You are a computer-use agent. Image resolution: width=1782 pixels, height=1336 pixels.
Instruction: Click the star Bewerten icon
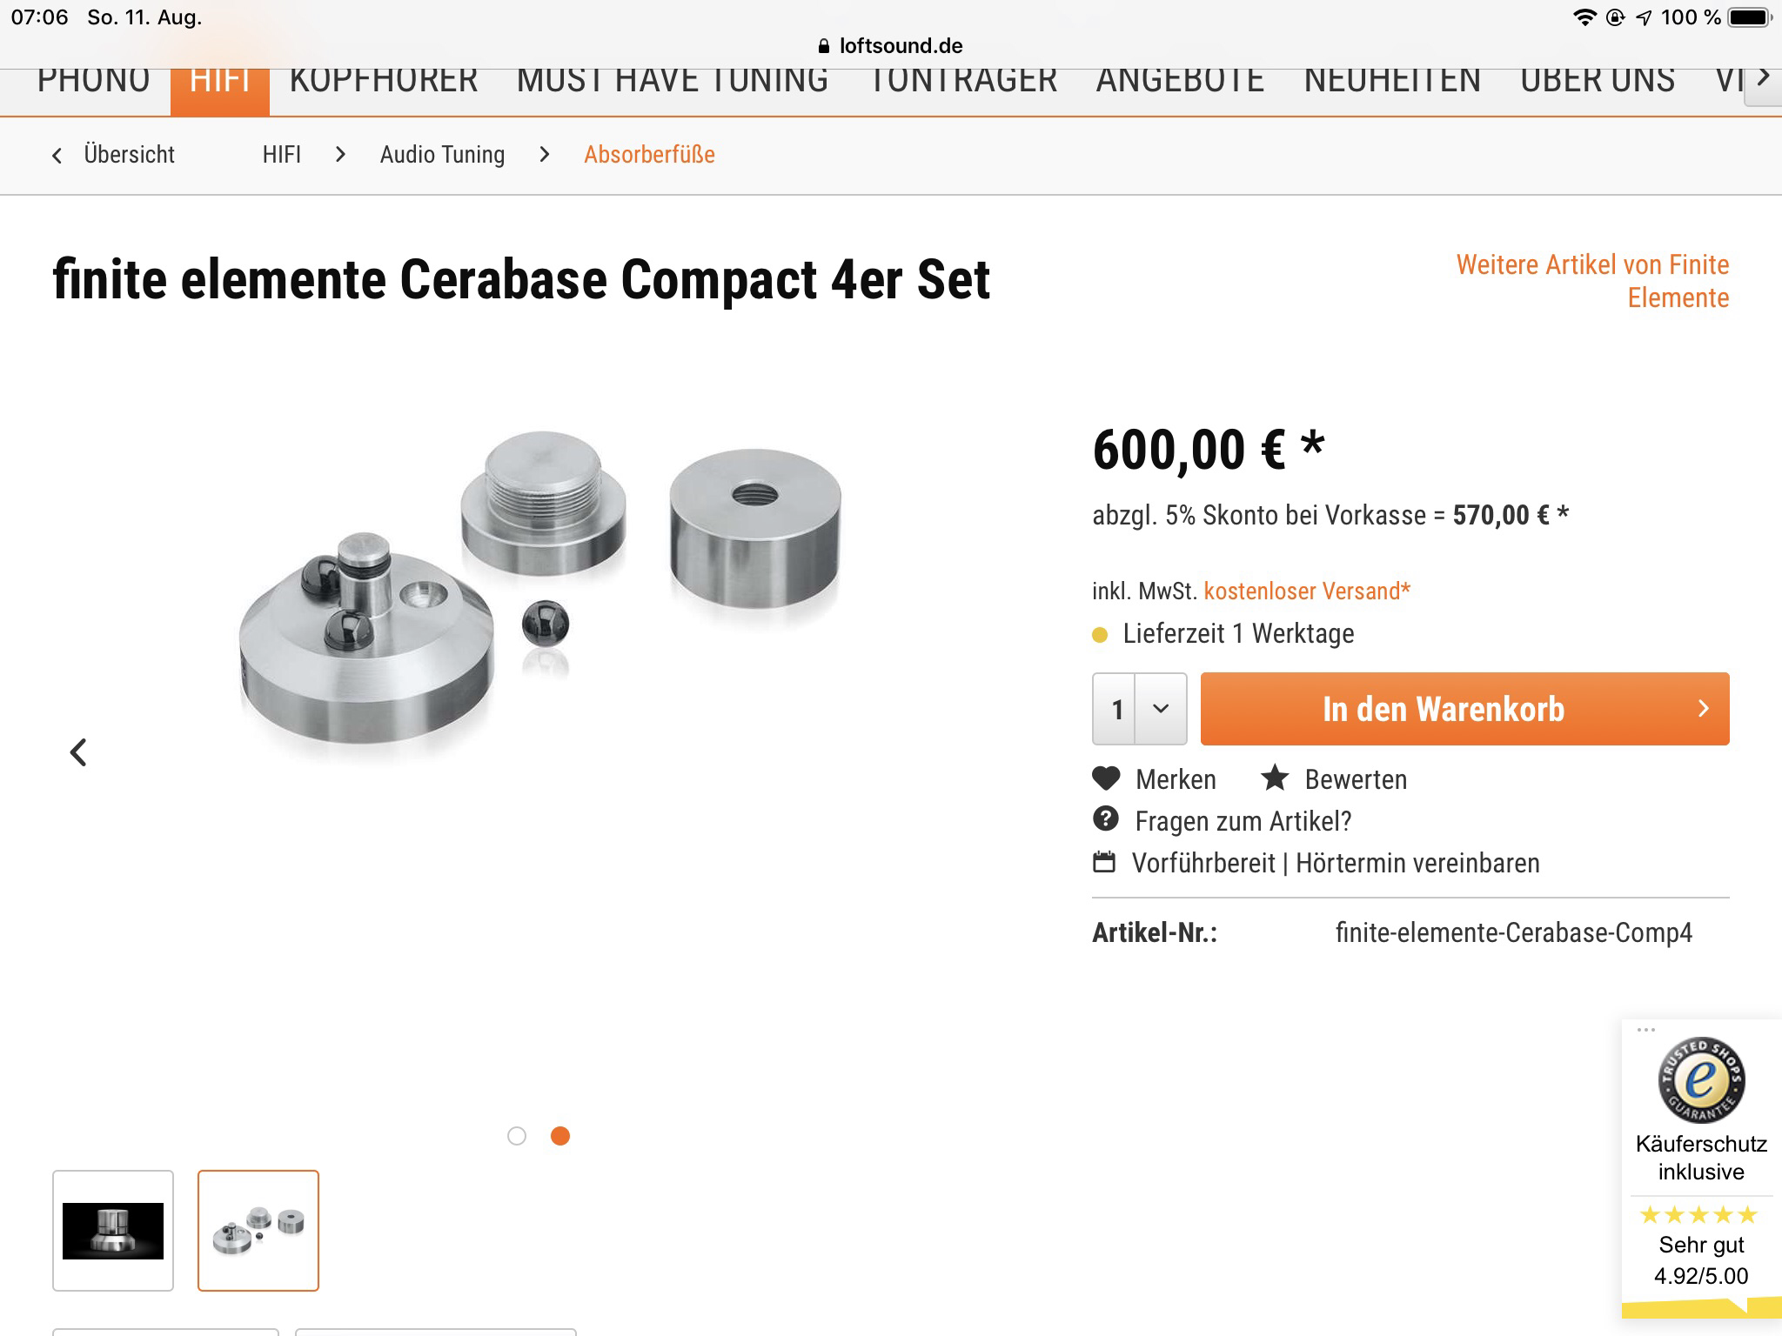[1275, 778]
